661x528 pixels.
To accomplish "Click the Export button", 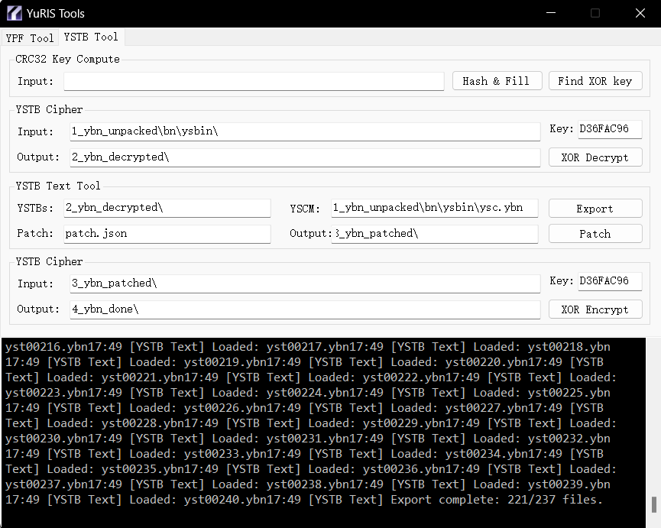I will click(x=595, y=209).
